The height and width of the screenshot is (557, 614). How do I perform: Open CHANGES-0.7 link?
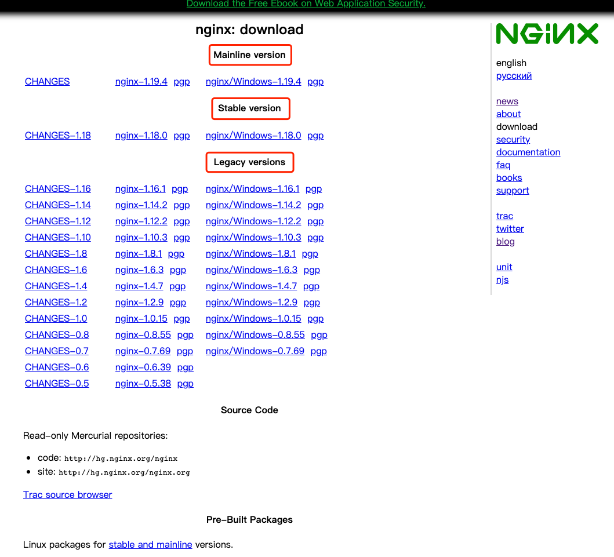57,351
